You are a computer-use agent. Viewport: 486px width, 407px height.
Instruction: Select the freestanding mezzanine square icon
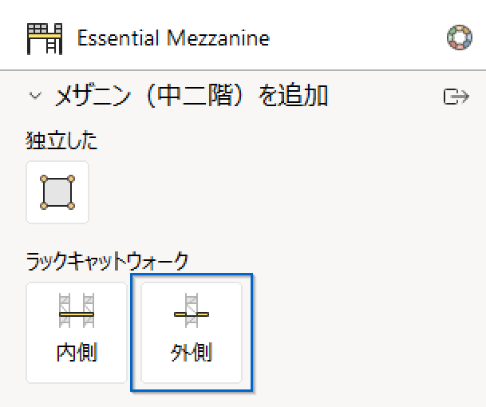click(57, 192)
